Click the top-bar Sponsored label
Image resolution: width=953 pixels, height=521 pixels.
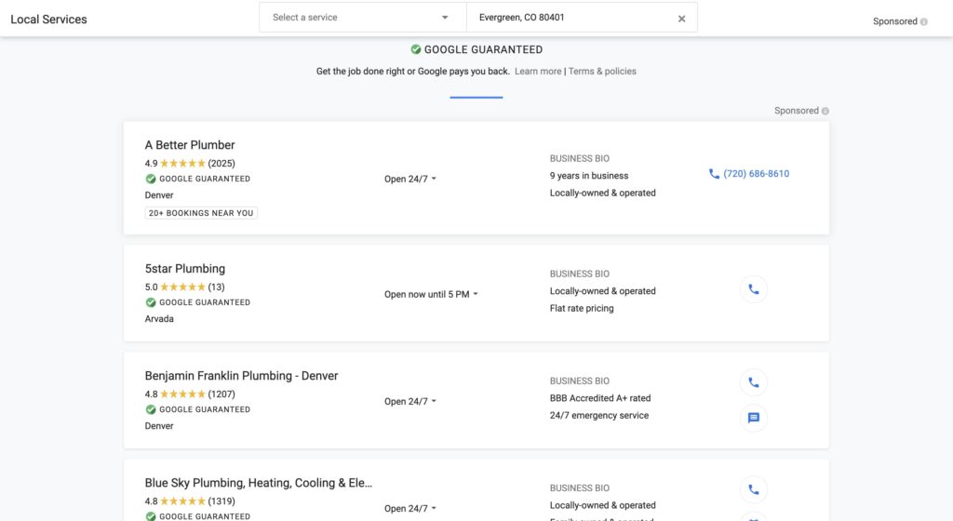(x=894, y=21)
